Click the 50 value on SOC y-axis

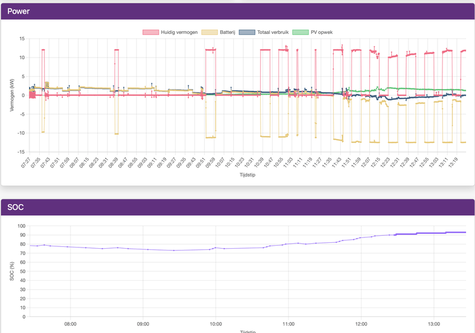pyautogui.click(x=23, y=271)
